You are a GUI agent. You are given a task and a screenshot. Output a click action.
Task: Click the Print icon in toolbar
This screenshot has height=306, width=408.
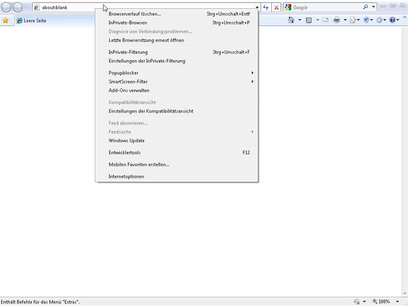click(x=337, y=20)
